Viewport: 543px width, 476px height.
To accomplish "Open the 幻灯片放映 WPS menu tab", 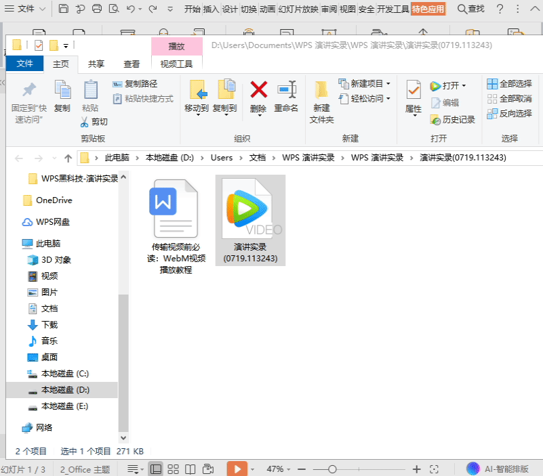I will point(298,9).
